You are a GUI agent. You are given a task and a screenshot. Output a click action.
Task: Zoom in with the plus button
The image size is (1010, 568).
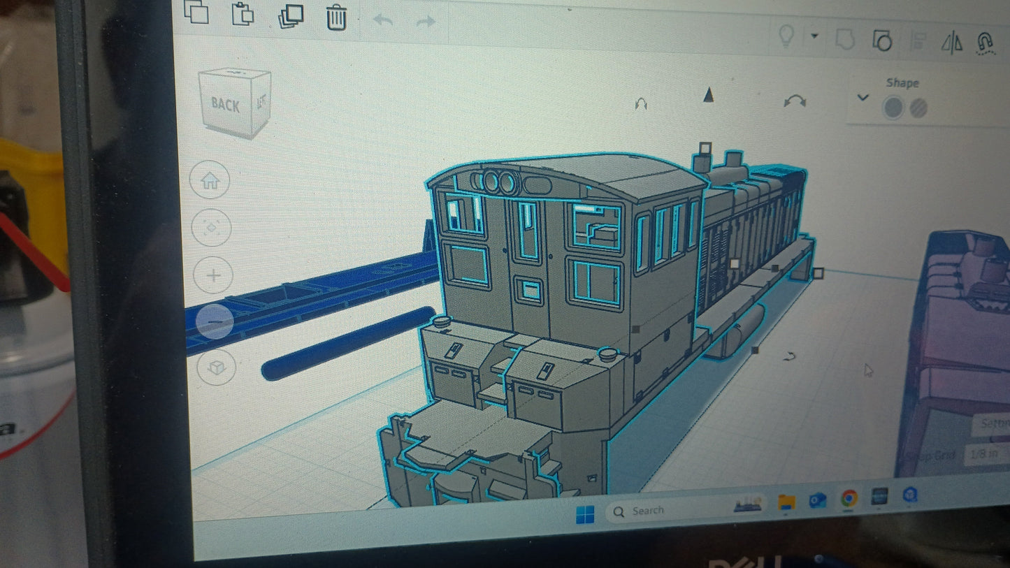tap(214, 275)
